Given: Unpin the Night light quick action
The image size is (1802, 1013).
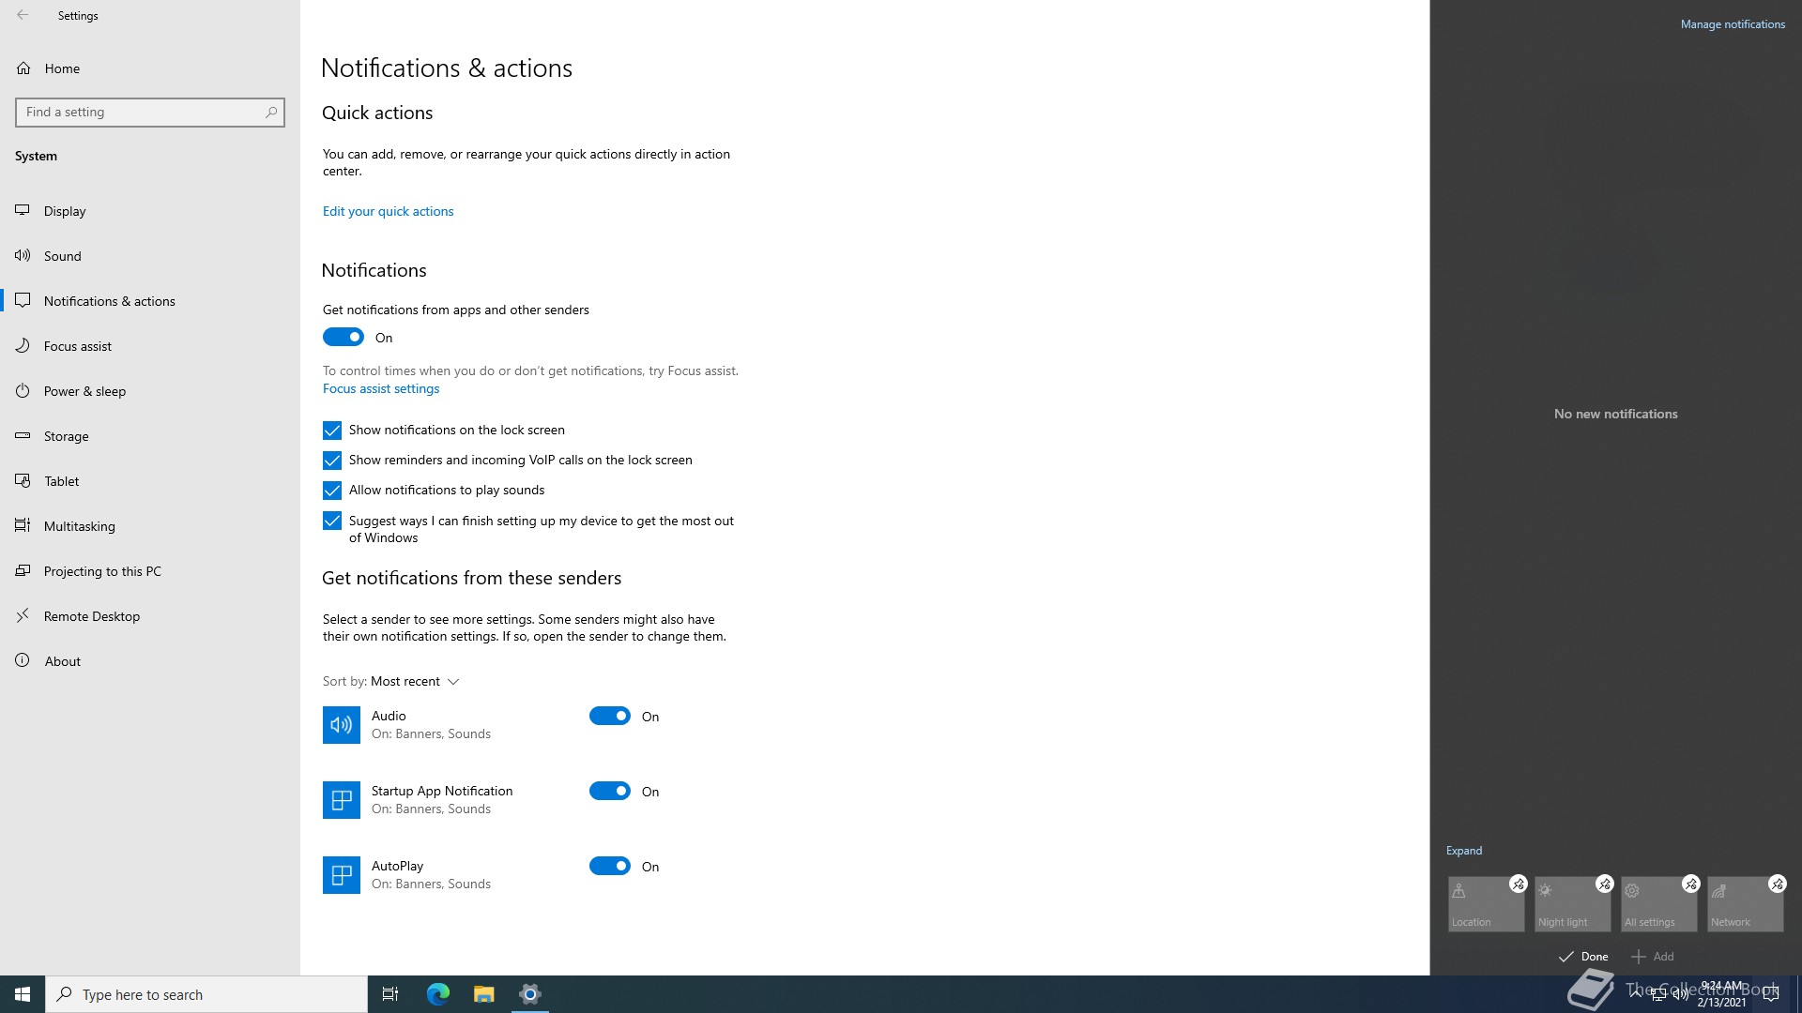Looking at the screenshot, I should point(1604,884).
